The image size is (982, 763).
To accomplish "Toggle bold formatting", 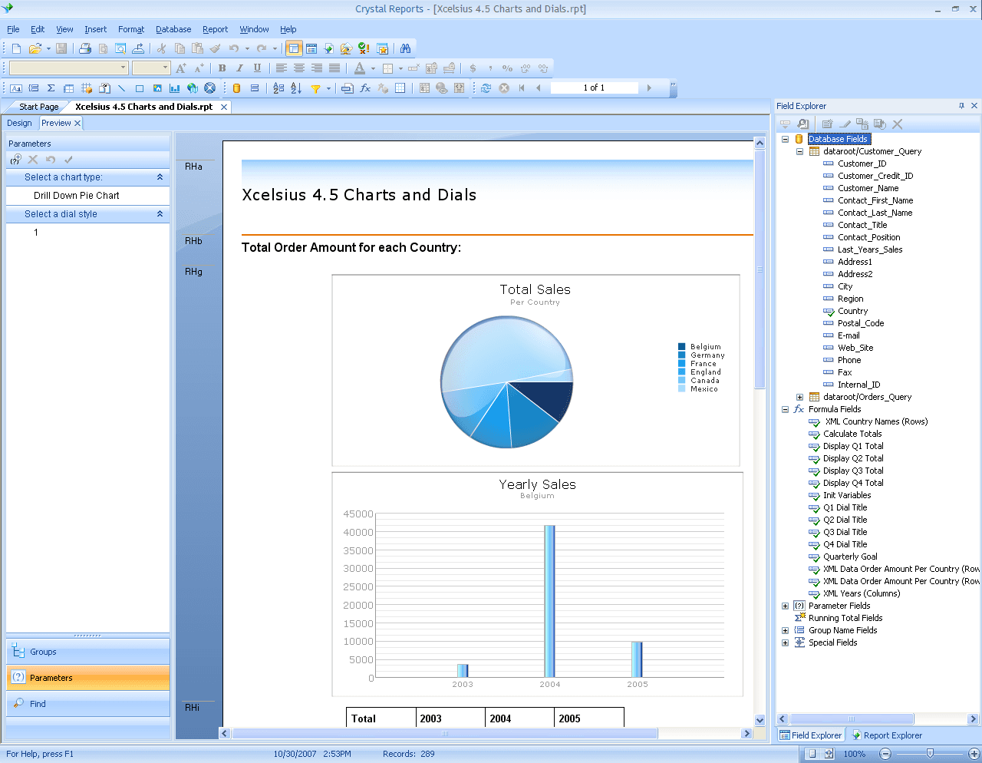I will point(222,69).
